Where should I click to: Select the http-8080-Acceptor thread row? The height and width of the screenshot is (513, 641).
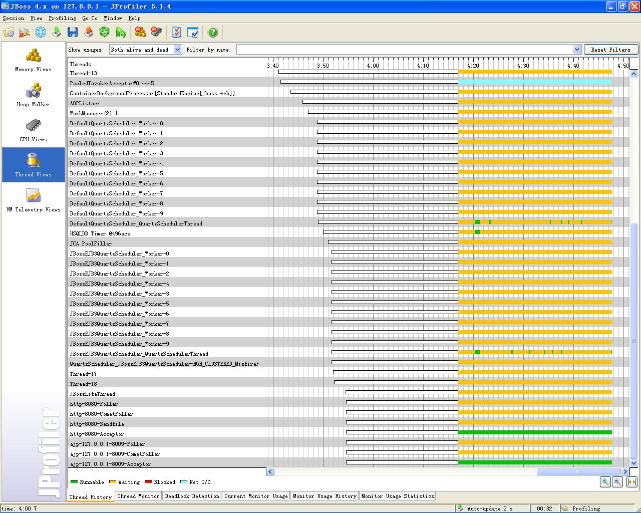point(349,434)
